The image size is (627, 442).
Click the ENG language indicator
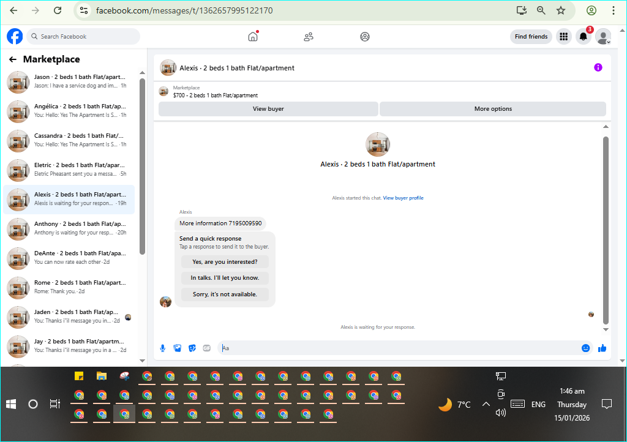click(x=538, y=405)
